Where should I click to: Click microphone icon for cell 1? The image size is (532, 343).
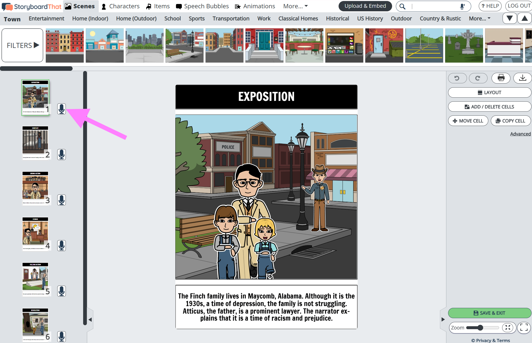click(61, 109)
